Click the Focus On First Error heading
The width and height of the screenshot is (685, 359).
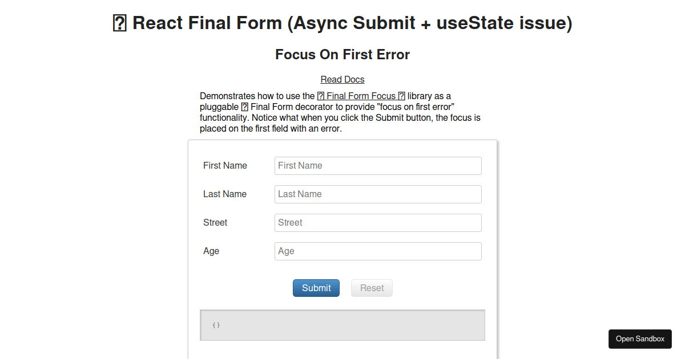point(342,54)
